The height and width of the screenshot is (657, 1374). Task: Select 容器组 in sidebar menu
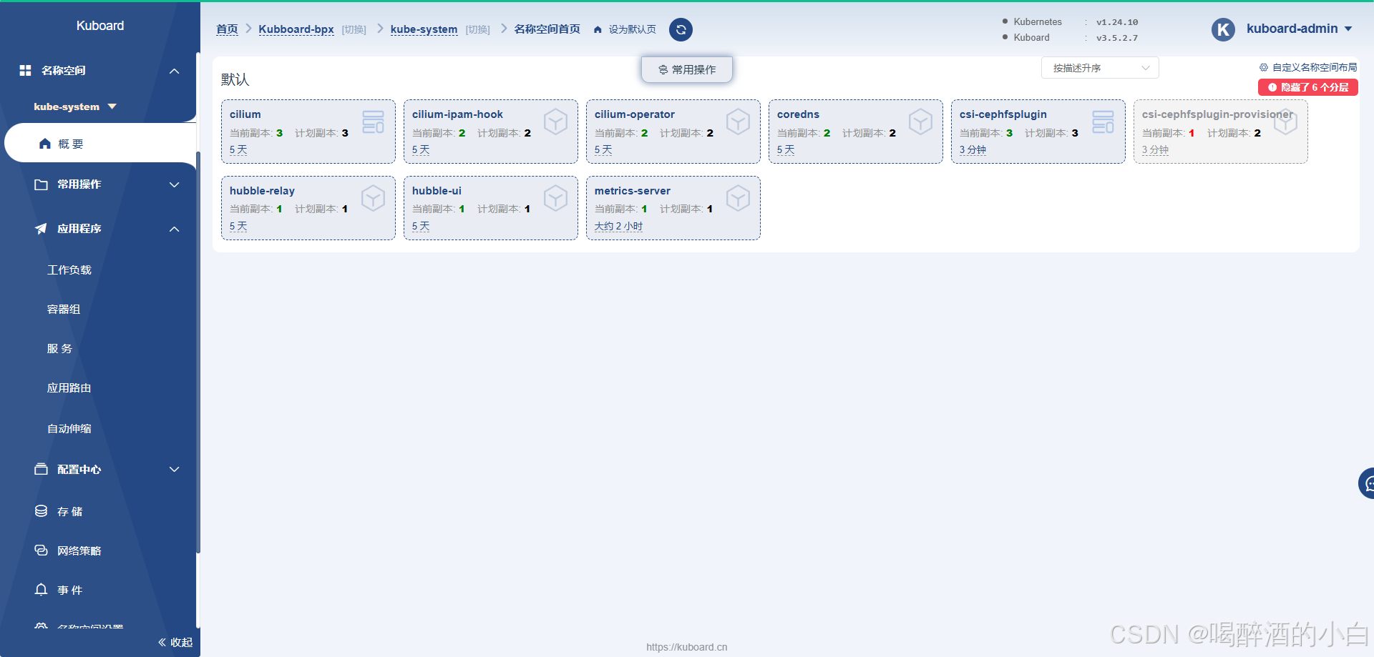point(64,309)
